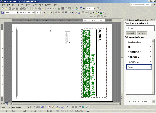Open the task pane title dropdown arrow
This screenshot has height=113, width=156.
[x=152, y=20]
